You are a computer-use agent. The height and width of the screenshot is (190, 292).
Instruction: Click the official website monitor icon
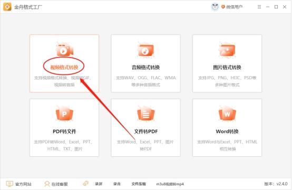(9, 184)
